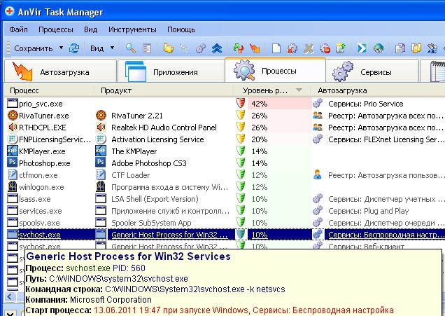Open the Помощь menu
The width and height of the screenshot is (445, 316).
[181, 29]
